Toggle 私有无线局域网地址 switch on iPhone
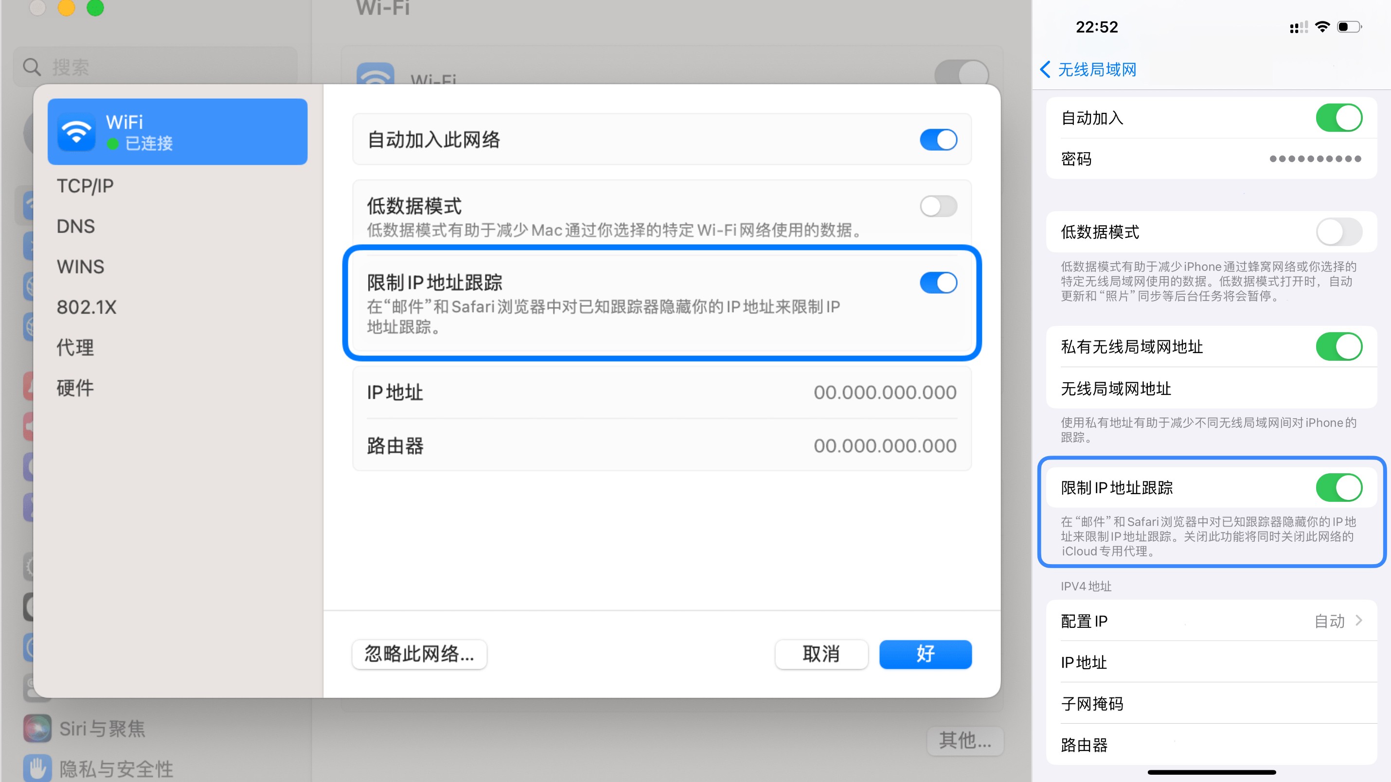Viewport: 1391px width, 782px height. [1338, 346]
